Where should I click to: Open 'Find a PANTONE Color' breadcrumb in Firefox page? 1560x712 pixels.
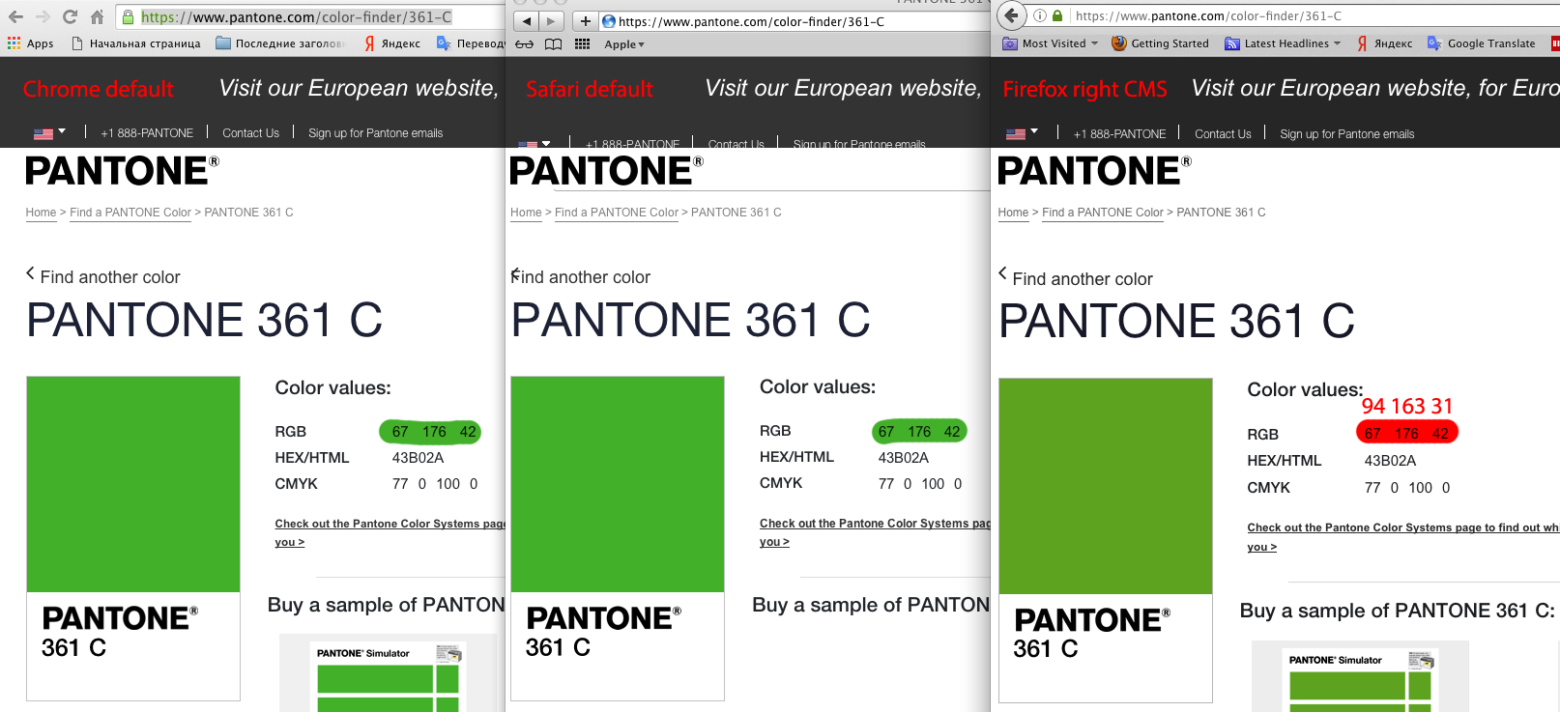point(1102,213)
